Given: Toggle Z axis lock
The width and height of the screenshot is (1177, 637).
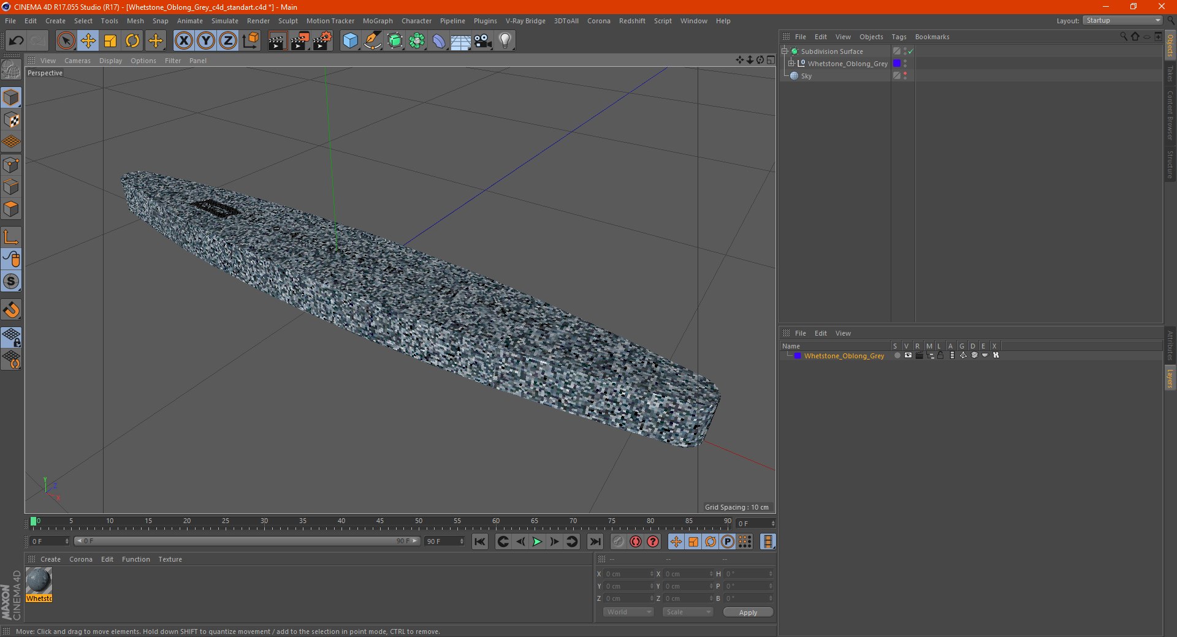Looking at the screenshot, I should click(x=227, y=41).
